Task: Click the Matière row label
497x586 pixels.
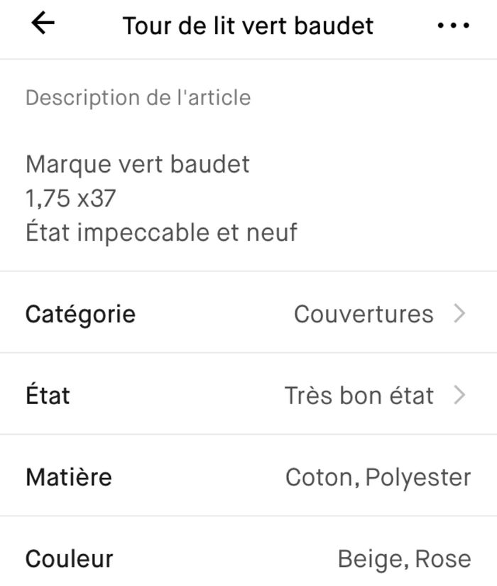Action: (68, 477)
